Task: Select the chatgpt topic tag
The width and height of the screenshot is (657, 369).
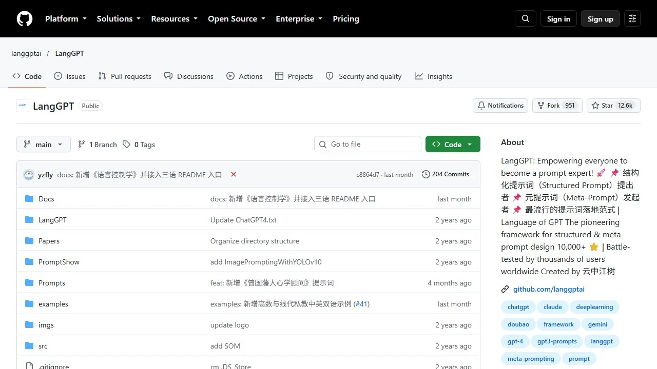Action: 518,307
